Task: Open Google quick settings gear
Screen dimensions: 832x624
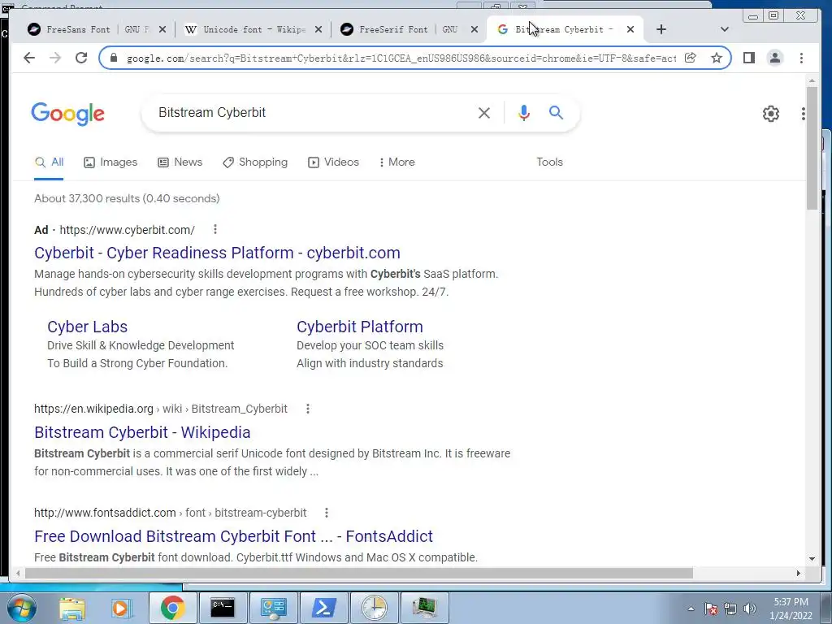Action: click(x=770, y=114)
